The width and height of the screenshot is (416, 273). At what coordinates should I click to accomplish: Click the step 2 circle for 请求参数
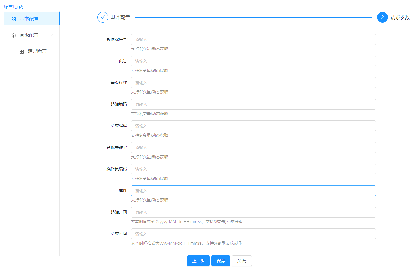[x=382, y=17]
